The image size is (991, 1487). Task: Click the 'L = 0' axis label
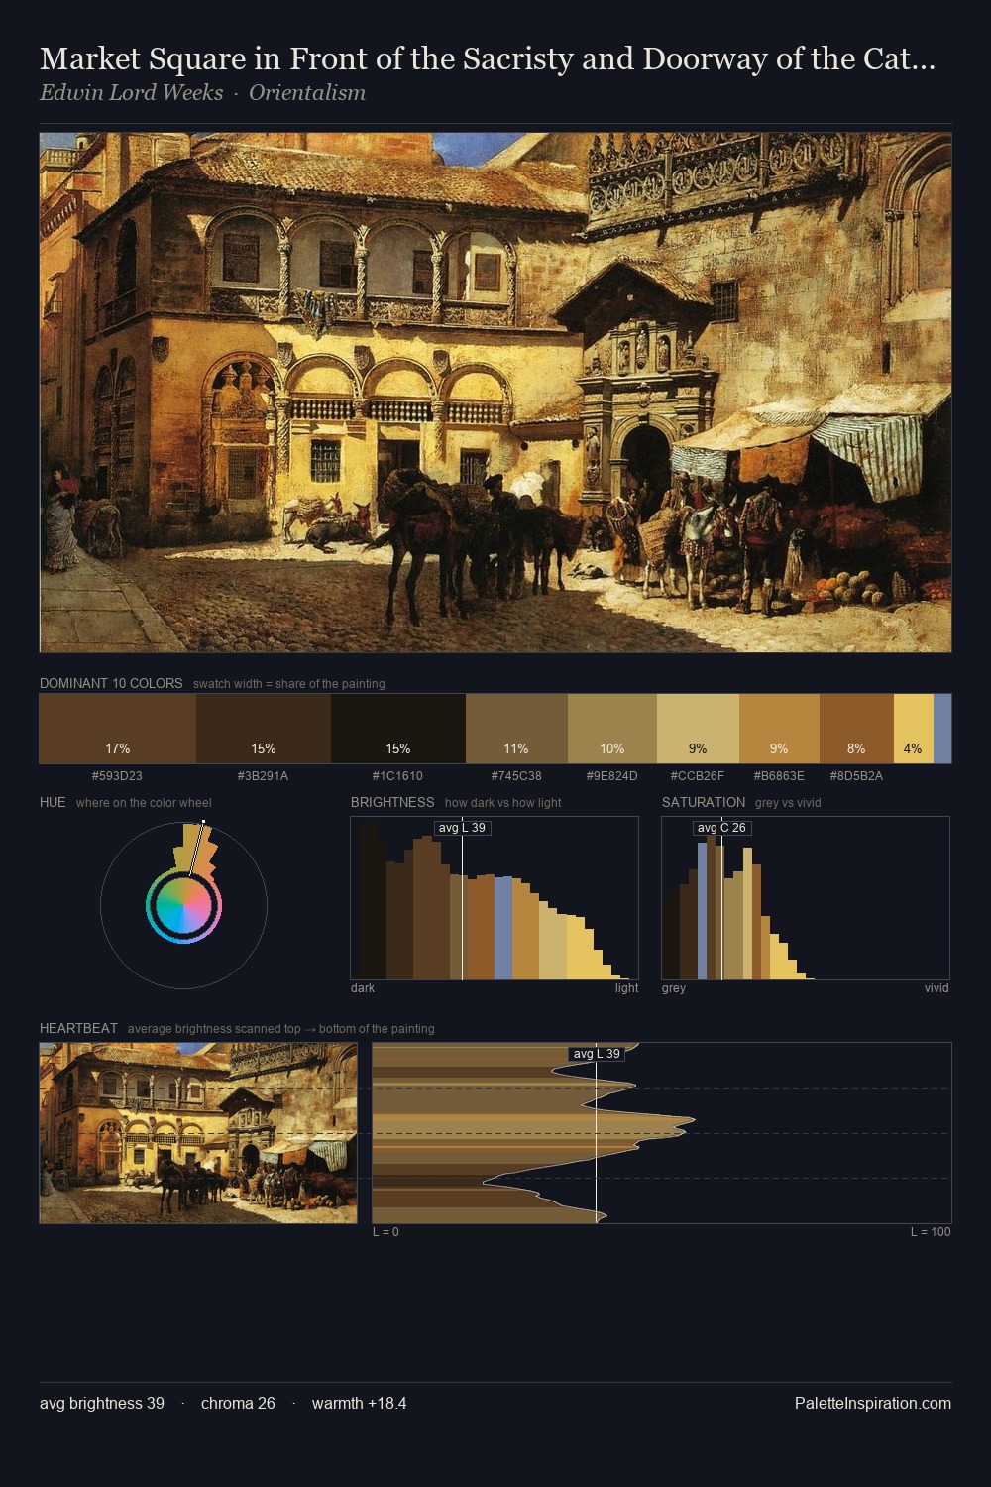click(385, 1232)
